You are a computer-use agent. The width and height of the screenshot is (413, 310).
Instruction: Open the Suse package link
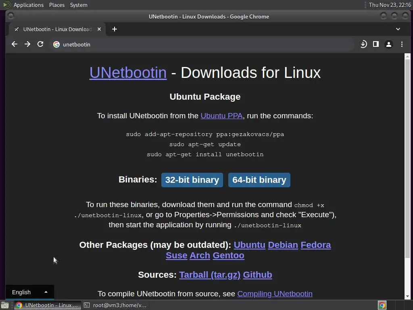pos(177,256)
